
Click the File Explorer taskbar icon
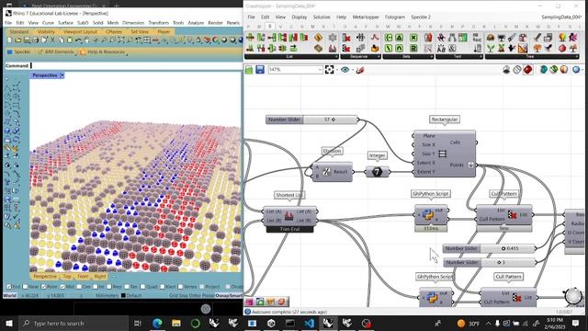[176, 323]
